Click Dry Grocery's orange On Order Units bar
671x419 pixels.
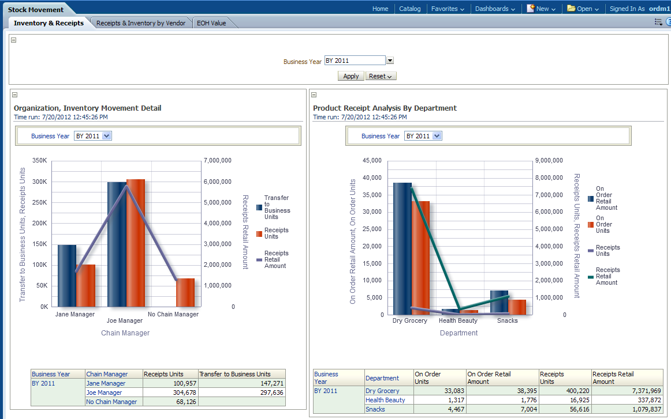(420, 258)
